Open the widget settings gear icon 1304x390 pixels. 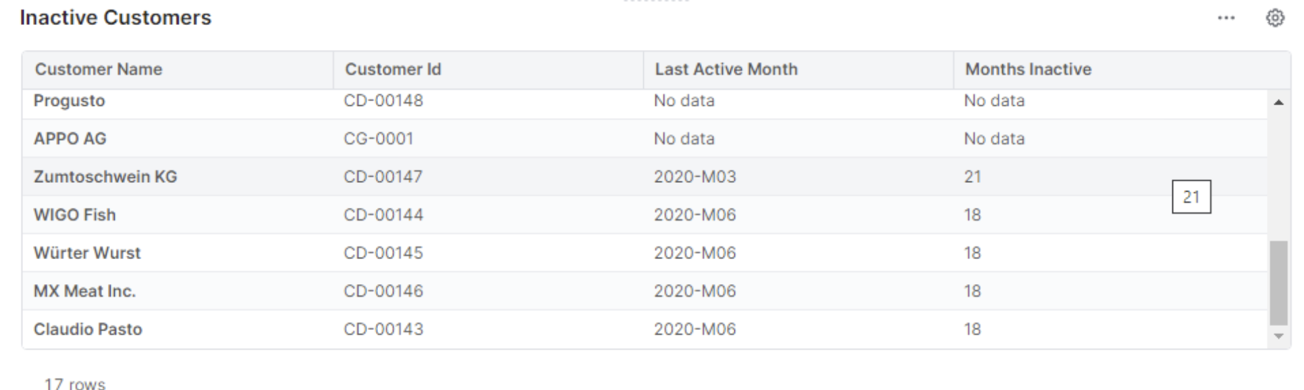(x=1274, y=18)
